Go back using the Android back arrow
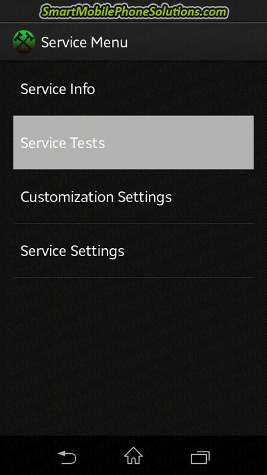Viewport: 267px width, 475px height. point(67,457)
